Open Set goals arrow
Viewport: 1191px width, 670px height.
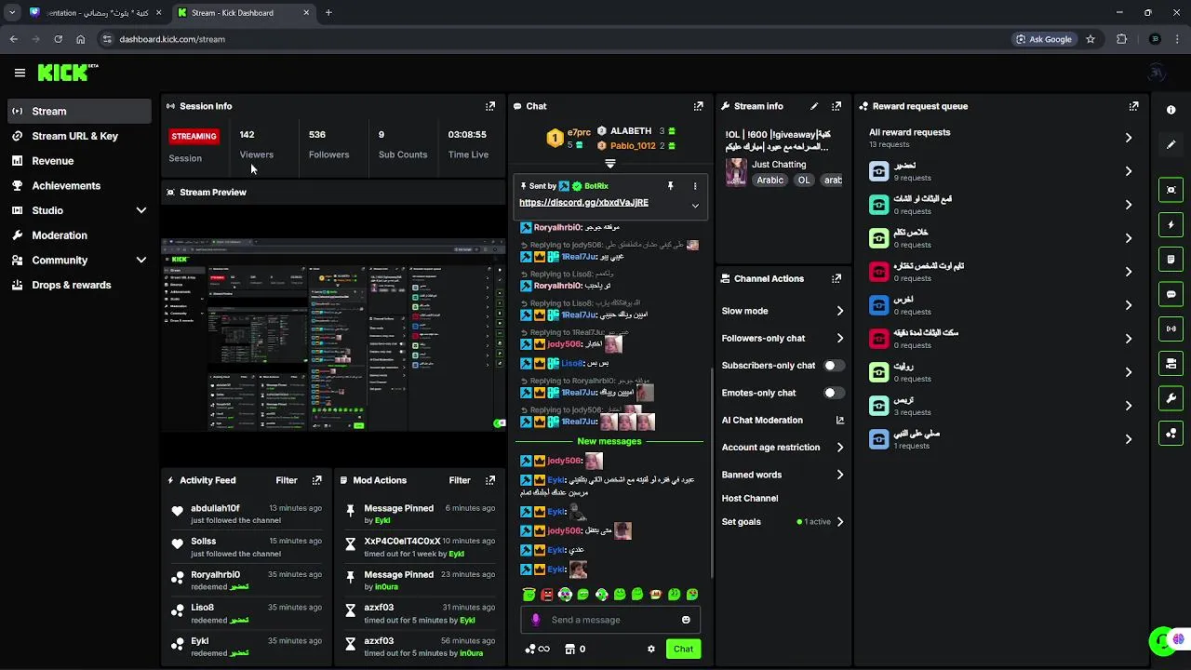tap(839, 522)
